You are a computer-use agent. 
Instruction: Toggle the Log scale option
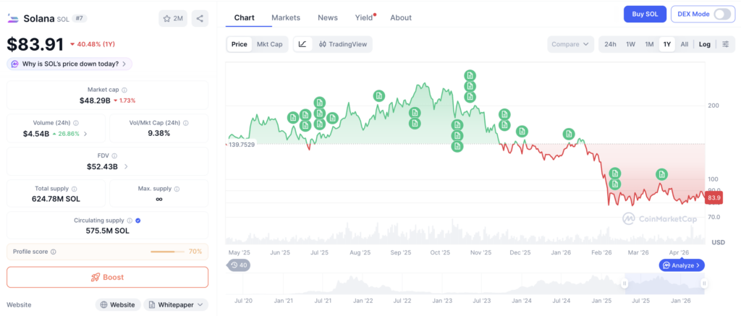(705, 44)
